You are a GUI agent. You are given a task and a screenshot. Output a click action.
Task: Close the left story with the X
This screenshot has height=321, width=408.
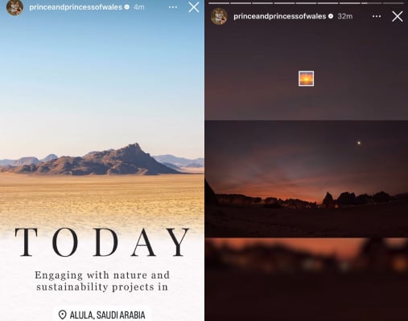click(x=194, y=7)
